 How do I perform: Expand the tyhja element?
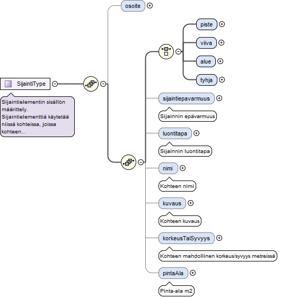[222, 79]
